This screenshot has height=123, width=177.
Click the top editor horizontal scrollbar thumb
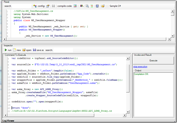tap(86, 39)
